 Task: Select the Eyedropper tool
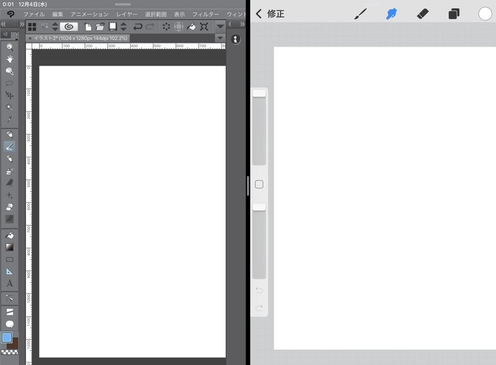[x=9, y=119]
